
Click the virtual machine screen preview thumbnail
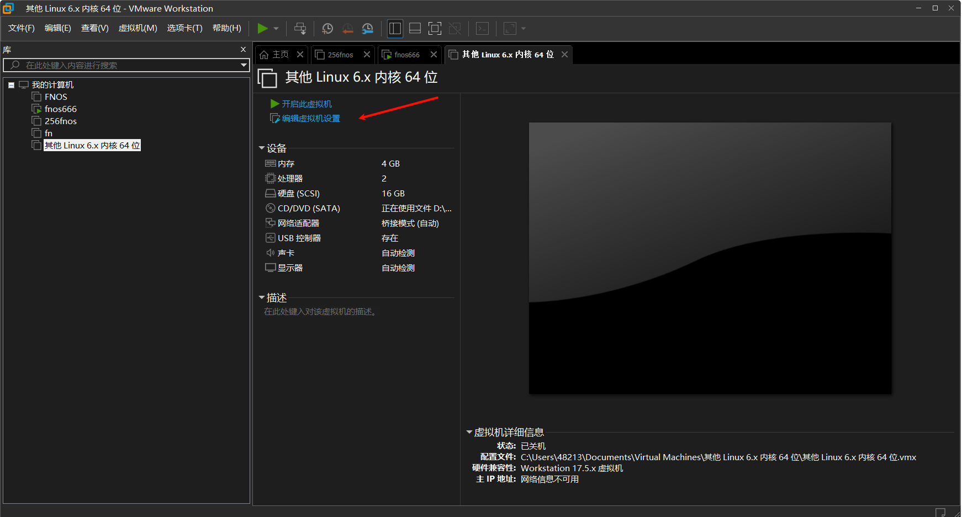tap(710, 258)
